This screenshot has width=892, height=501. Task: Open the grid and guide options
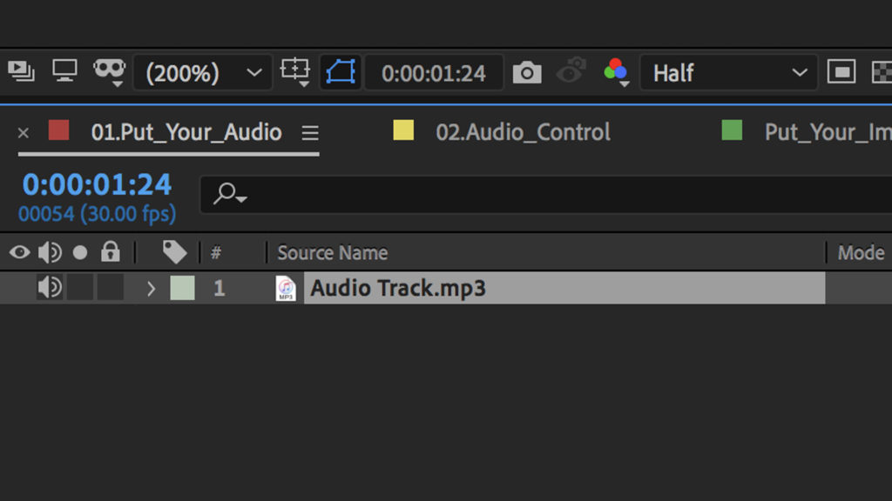[x=295, y=72]
